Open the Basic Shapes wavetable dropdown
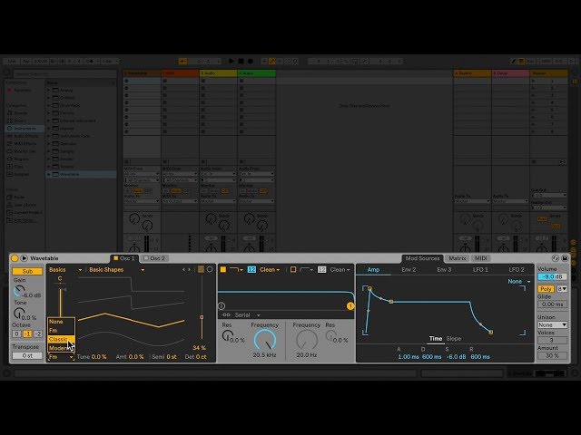Viewport: 581px width, 435px height. point(116,270)
